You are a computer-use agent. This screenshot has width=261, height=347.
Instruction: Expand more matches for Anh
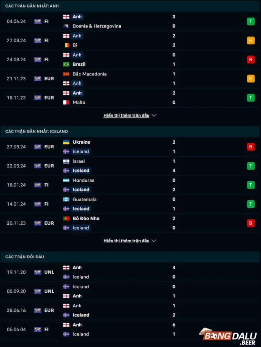click(127, 115)
